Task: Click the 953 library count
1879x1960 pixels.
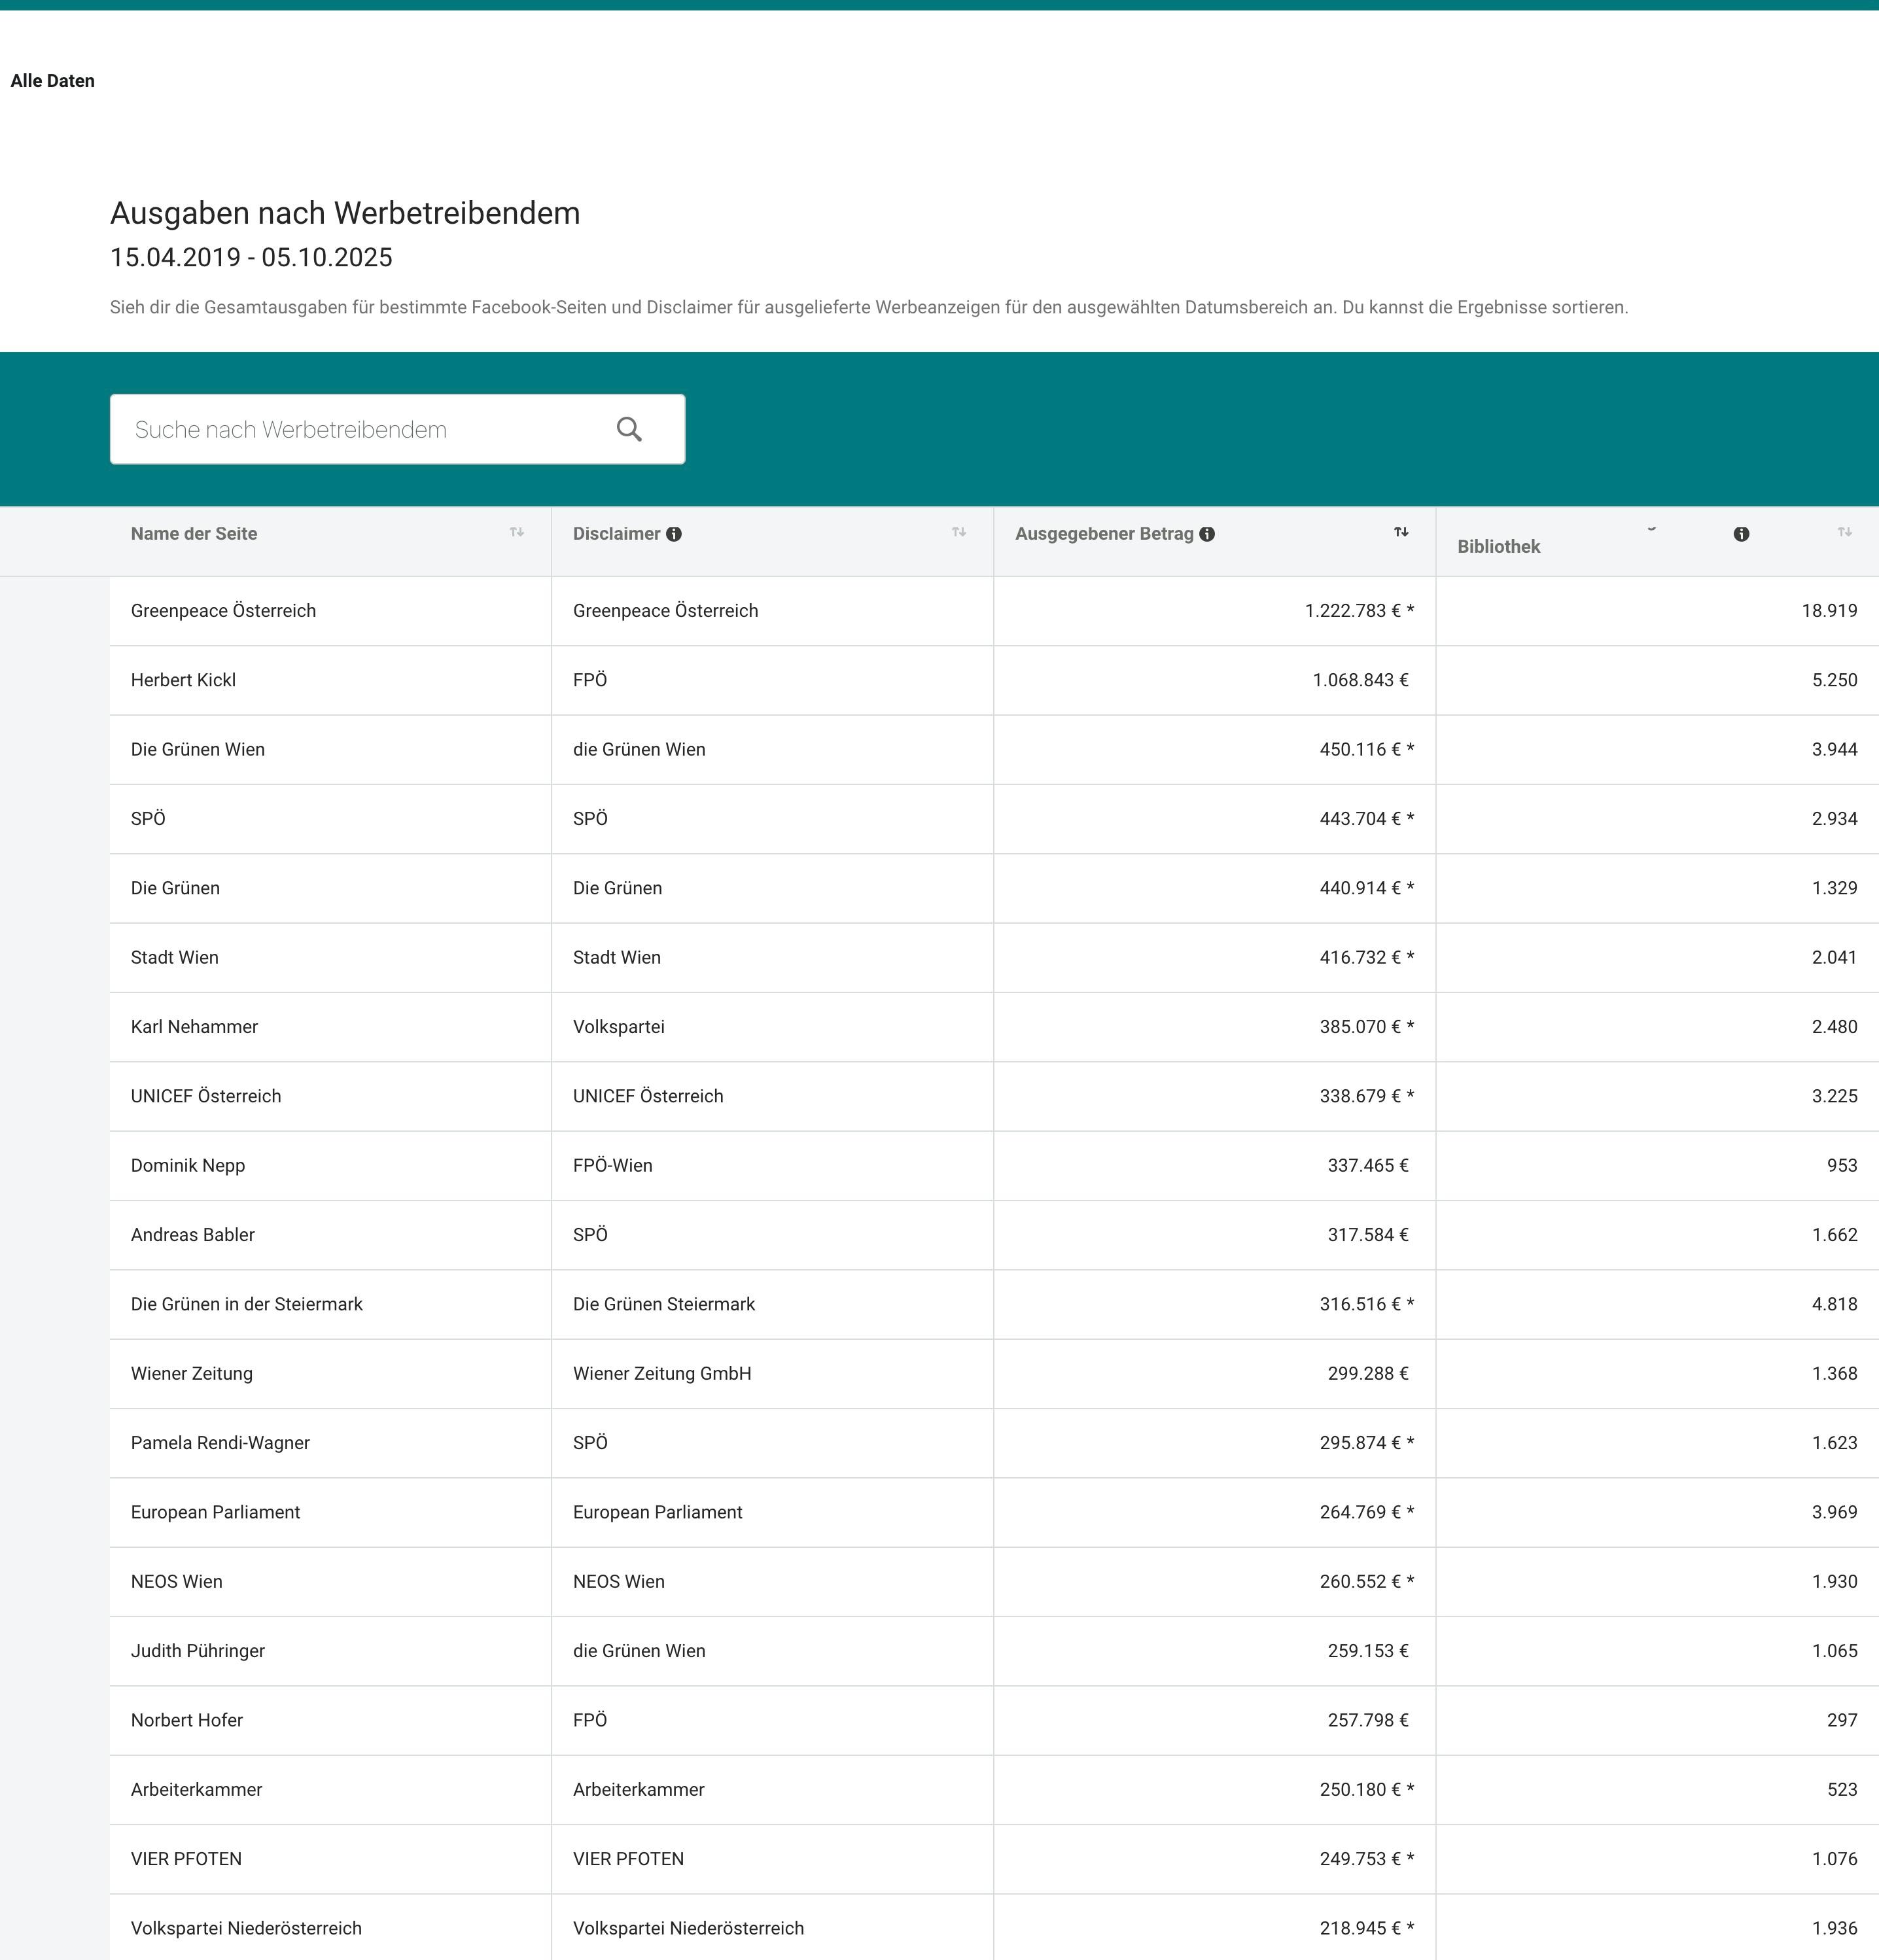Action: pos(1842,1166)
